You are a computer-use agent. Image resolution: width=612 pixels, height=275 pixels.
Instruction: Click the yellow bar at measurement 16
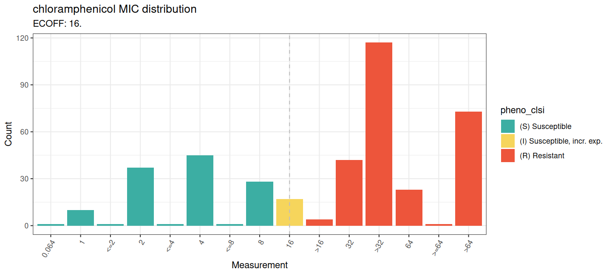pyautogui.click(x=289, y=212)
